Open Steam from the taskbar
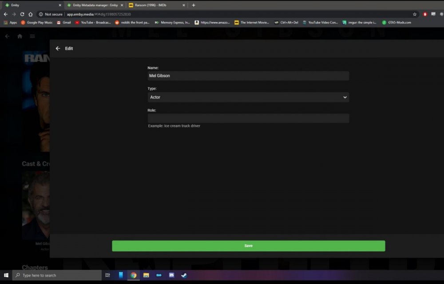The height and width of the screenshot is (284, 444). tap(184, 275)
